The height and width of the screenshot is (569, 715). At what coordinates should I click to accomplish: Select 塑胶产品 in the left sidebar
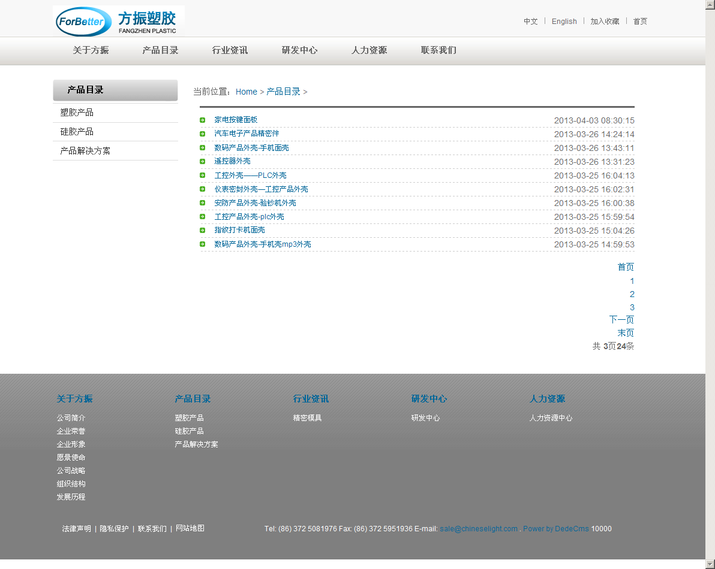click(77, 113)
